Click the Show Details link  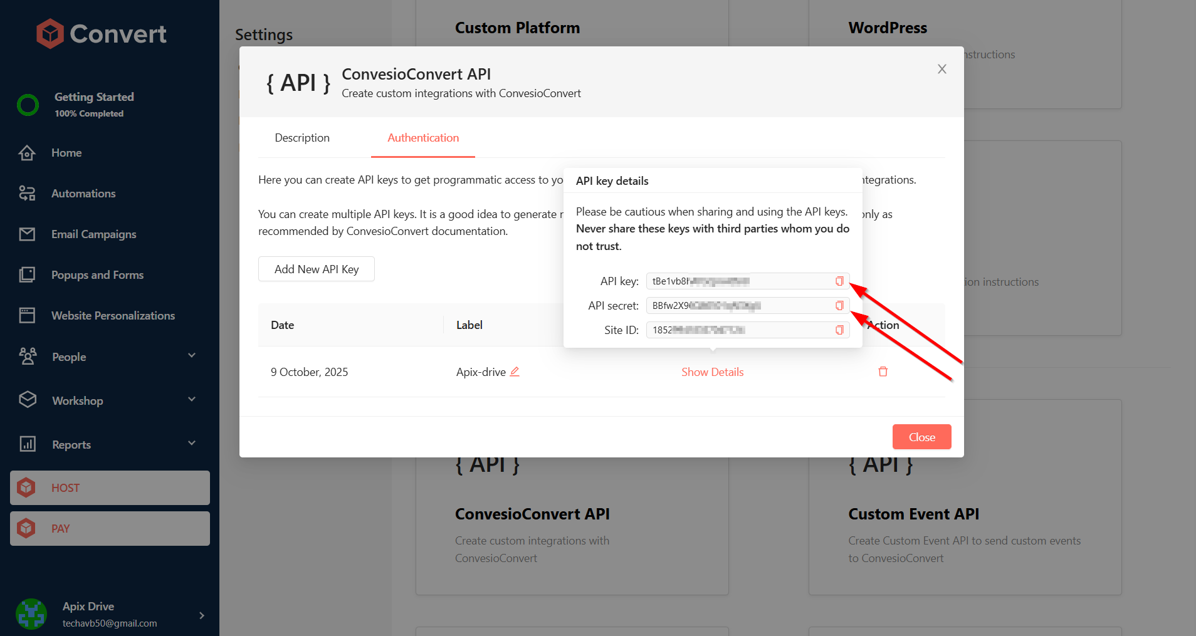pyautogui.click(x=712, y=372)
